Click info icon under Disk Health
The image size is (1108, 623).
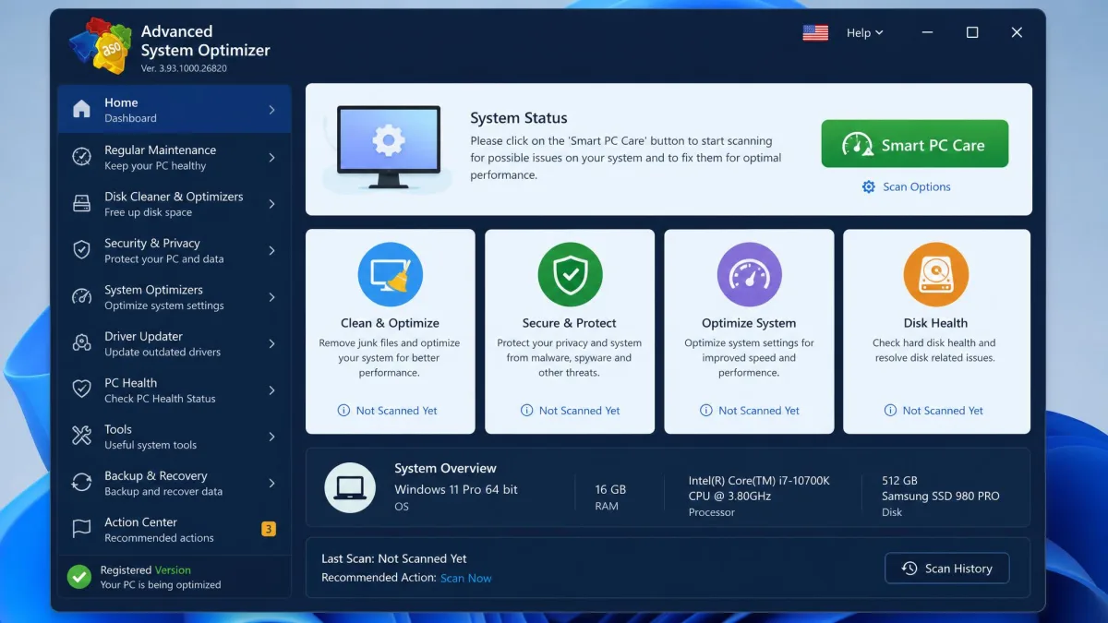890,411
